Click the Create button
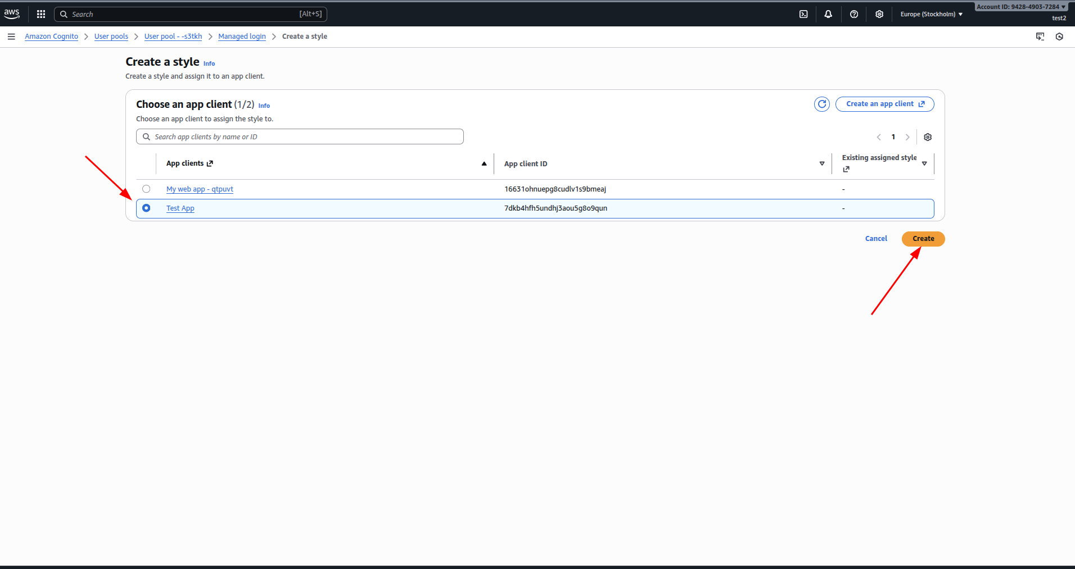The width and height of the screenshot is (1075, 569). [x=923, y=239]
